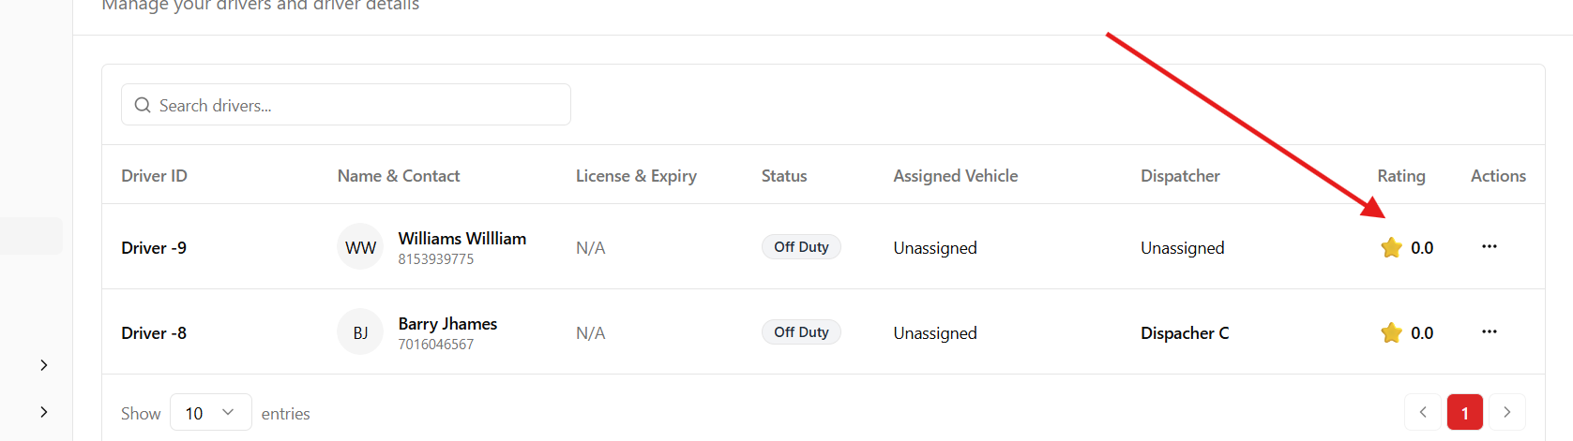Click the search magnifier icon
The image size is (1573, 441).
click(x=143, y=105)
